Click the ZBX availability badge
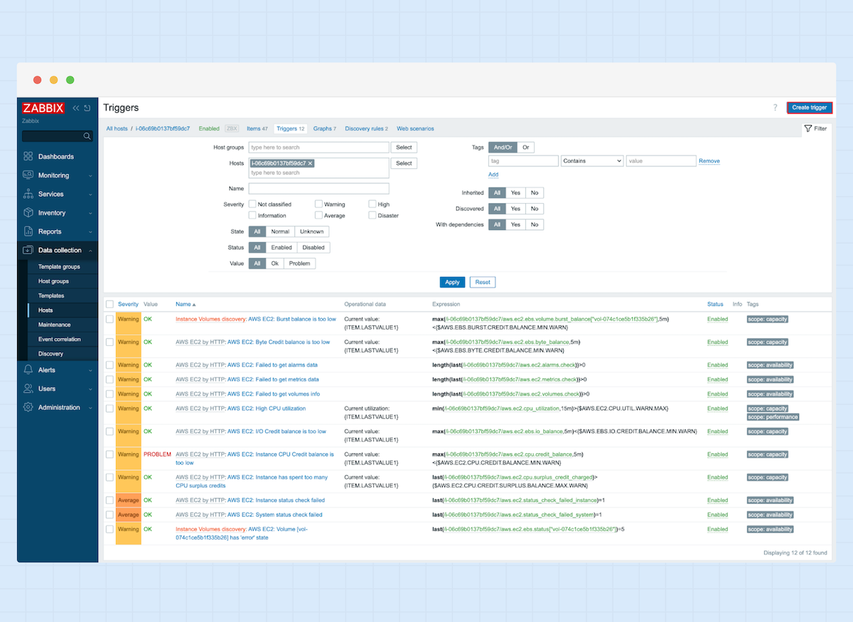Viewport: 853px width, 622px height. point(232,129)
